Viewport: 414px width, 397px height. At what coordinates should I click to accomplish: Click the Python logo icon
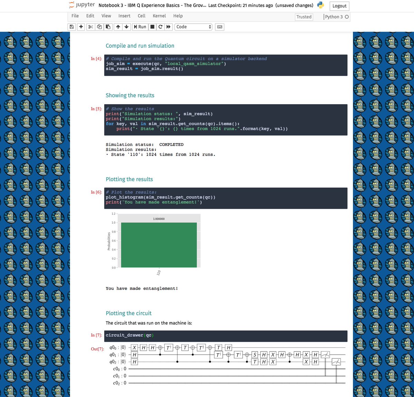click(x=321, y=5)
